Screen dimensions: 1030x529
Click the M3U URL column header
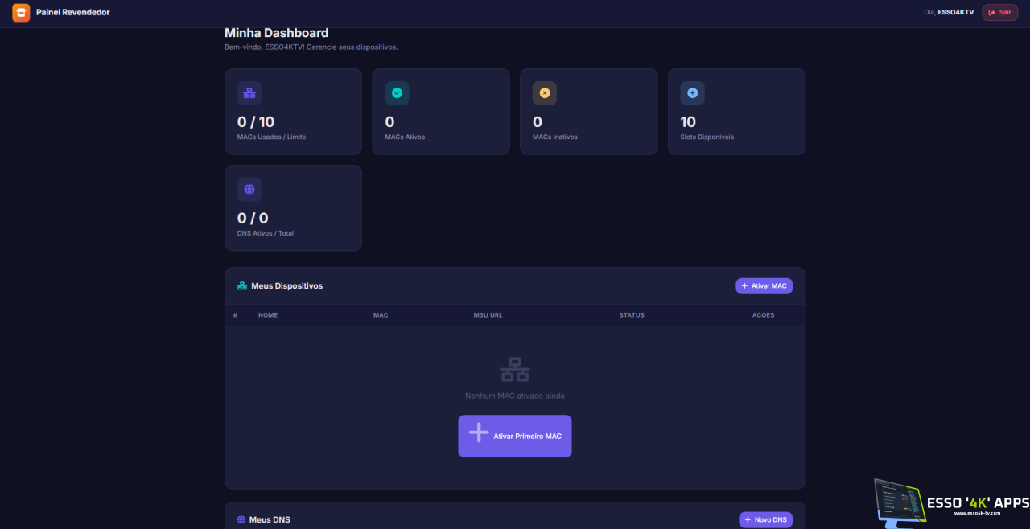pos(488,315)
